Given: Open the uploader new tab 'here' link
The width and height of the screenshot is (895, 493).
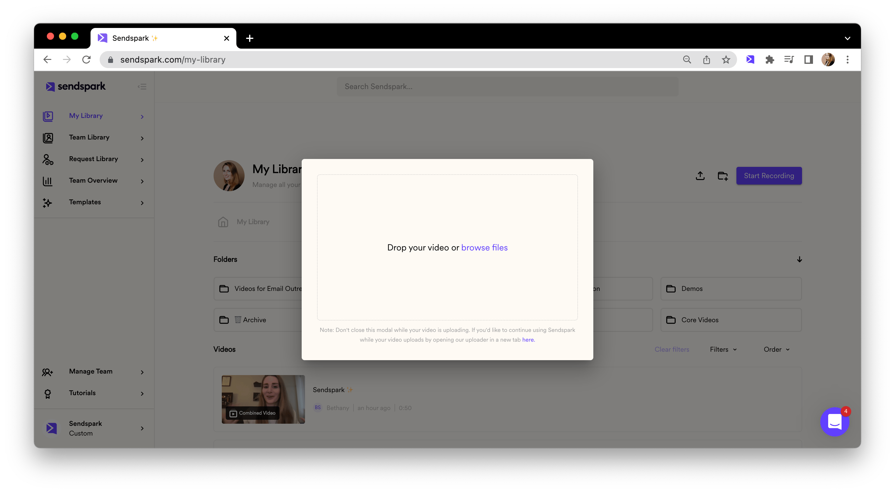Looking at the screenshot, I should pos(528,340).
